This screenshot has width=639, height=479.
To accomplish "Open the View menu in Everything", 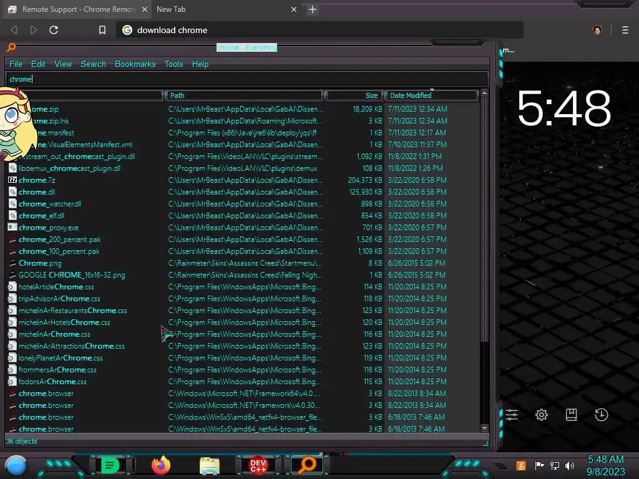I will [x=63, y=64].
